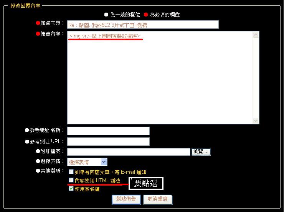Focus the 參考網址 名稱 input field
Viewport: 284px width, 212px height.
tap(108, 131)
